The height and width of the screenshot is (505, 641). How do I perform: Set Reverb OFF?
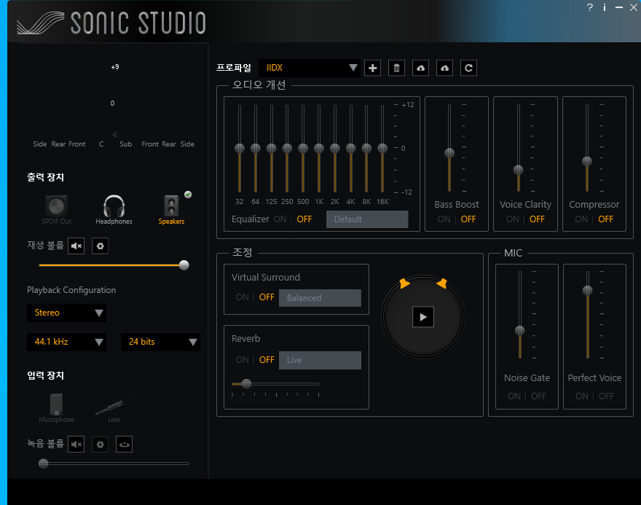(267, 360)
